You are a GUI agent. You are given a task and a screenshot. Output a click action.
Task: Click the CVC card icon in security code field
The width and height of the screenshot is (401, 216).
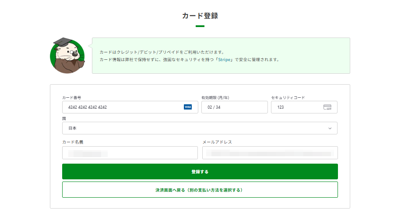327,107
